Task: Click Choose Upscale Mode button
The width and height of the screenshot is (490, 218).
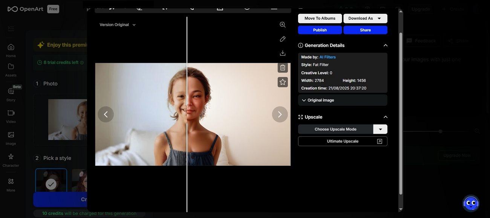Action: (335, 129)
